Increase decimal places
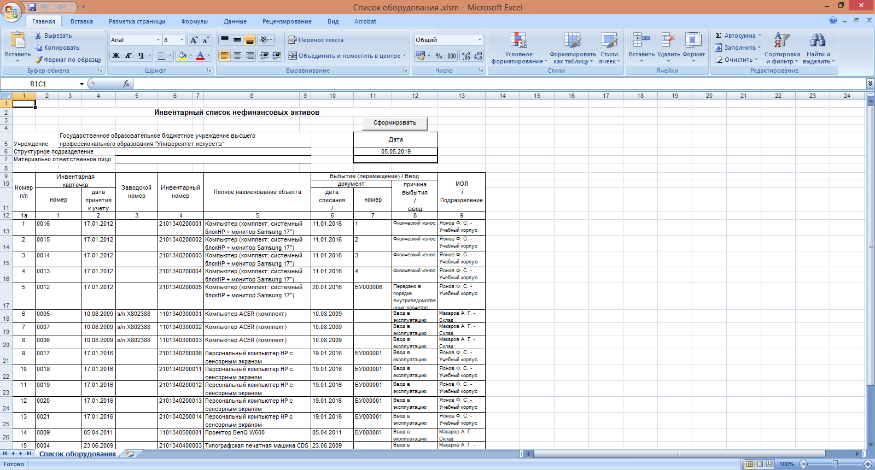 click(x=465, y=56)
